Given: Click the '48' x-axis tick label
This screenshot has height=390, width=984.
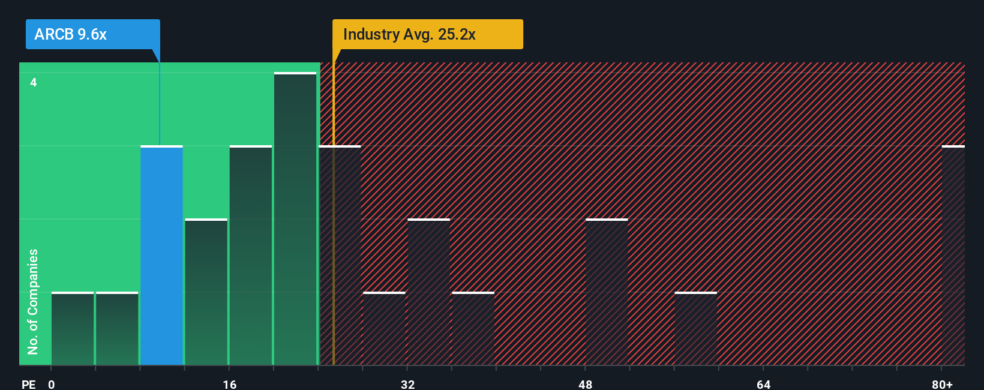Looking at the screenshot, I should pos(586,384).
